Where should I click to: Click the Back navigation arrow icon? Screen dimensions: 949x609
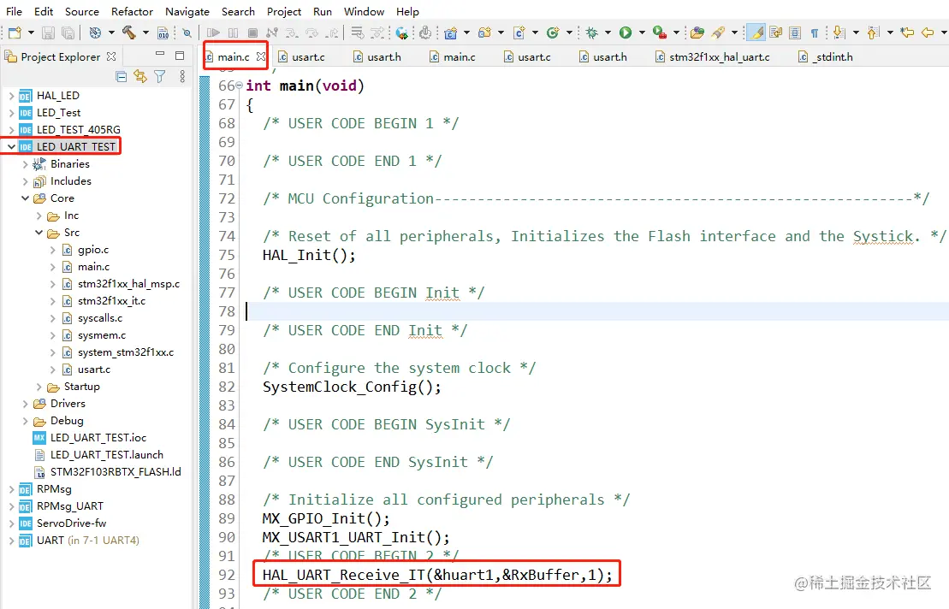coord(928,33)
